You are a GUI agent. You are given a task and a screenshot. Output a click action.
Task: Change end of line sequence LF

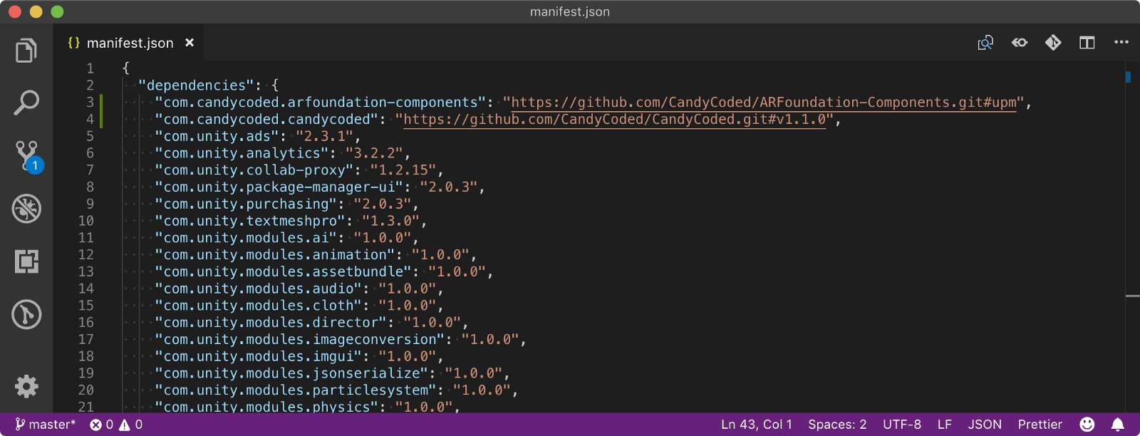tap(945, 425)
